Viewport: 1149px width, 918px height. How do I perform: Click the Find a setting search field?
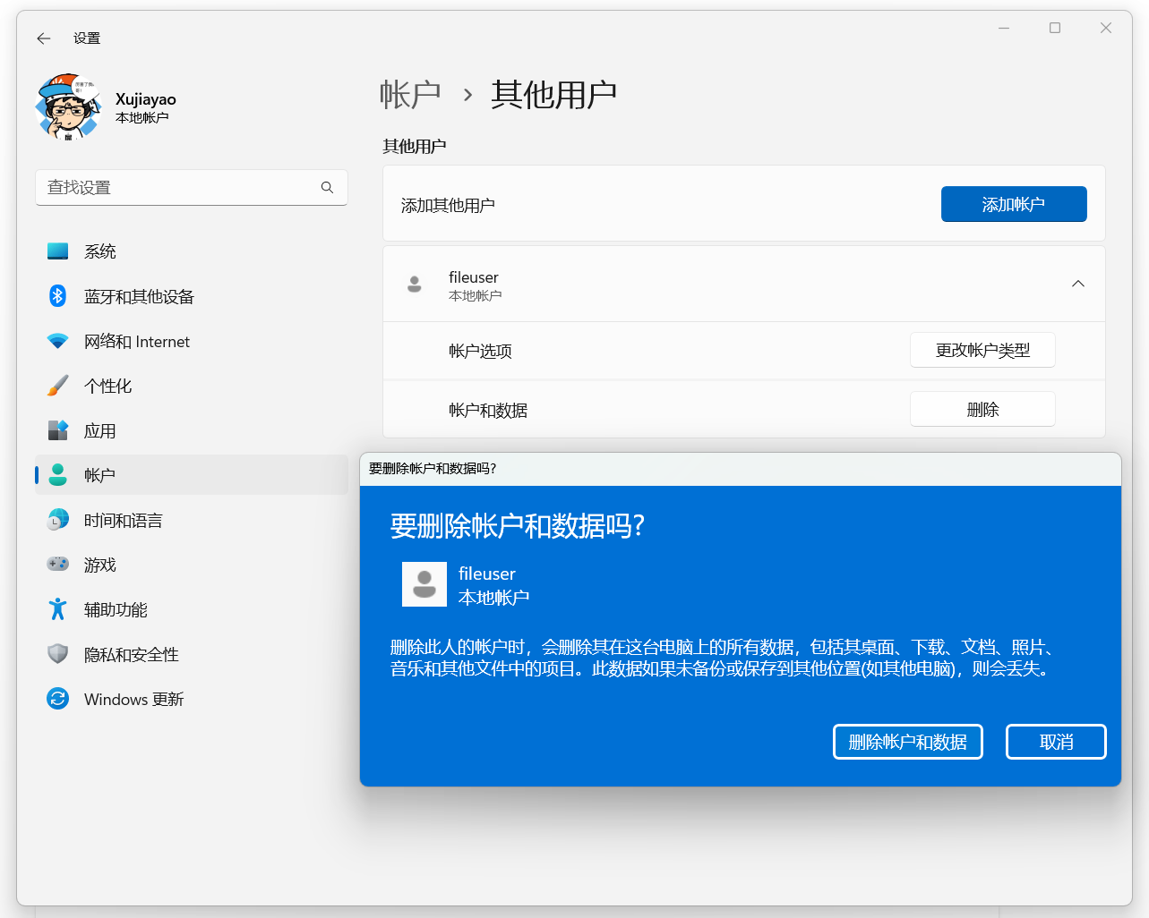179,187
